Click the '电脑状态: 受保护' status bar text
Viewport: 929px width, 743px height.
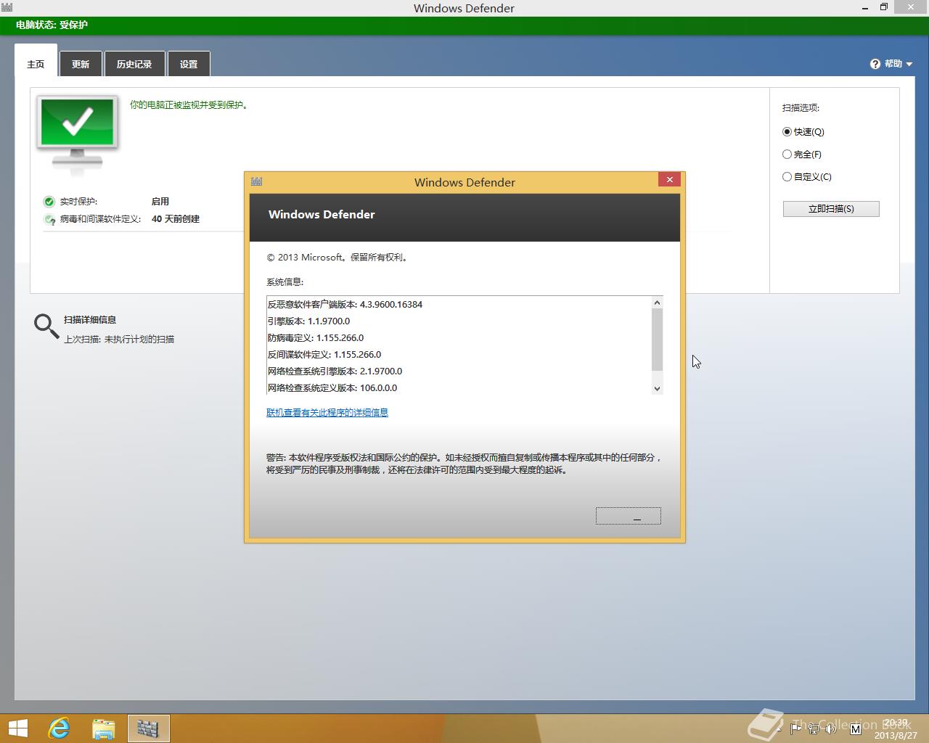coord(52,25)
